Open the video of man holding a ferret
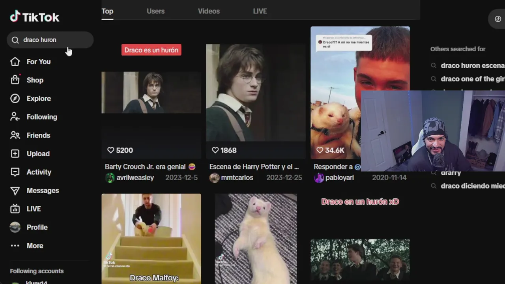The image size is (505, 284). tap(335, 93)
